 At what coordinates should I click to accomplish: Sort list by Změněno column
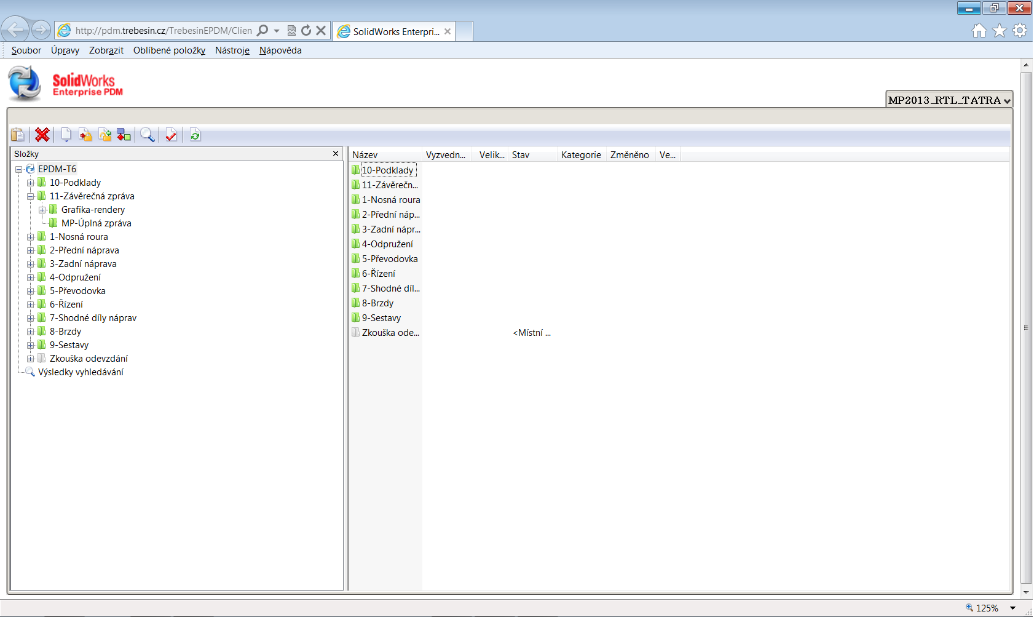(x=631, y=155)
